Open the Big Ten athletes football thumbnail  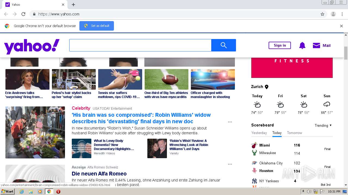166,79
